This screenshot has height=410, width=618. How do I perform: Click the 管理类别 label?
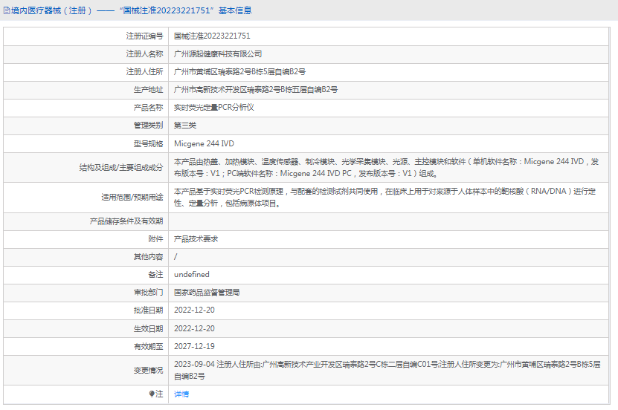[148, 126]
